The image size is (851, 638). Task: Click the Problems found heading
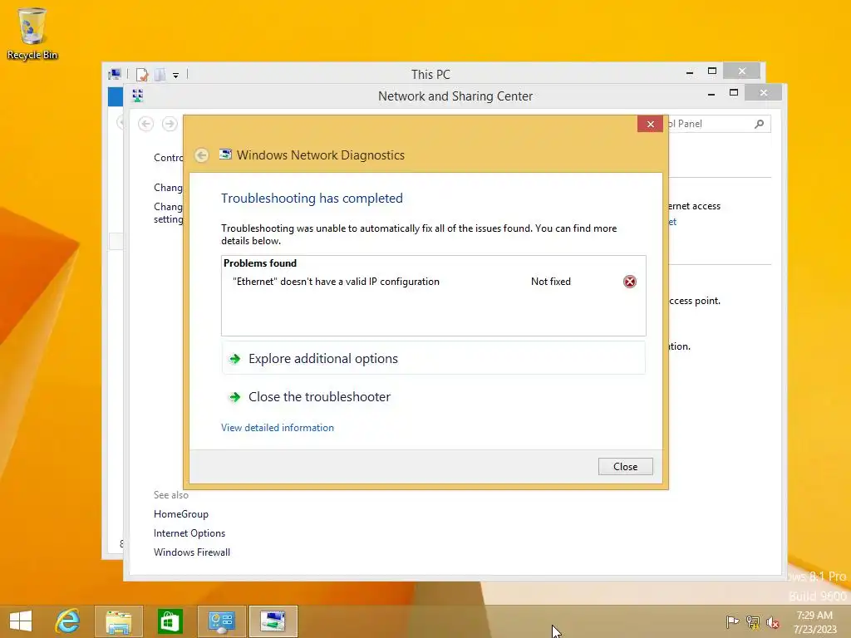click(x=260, y=263)
